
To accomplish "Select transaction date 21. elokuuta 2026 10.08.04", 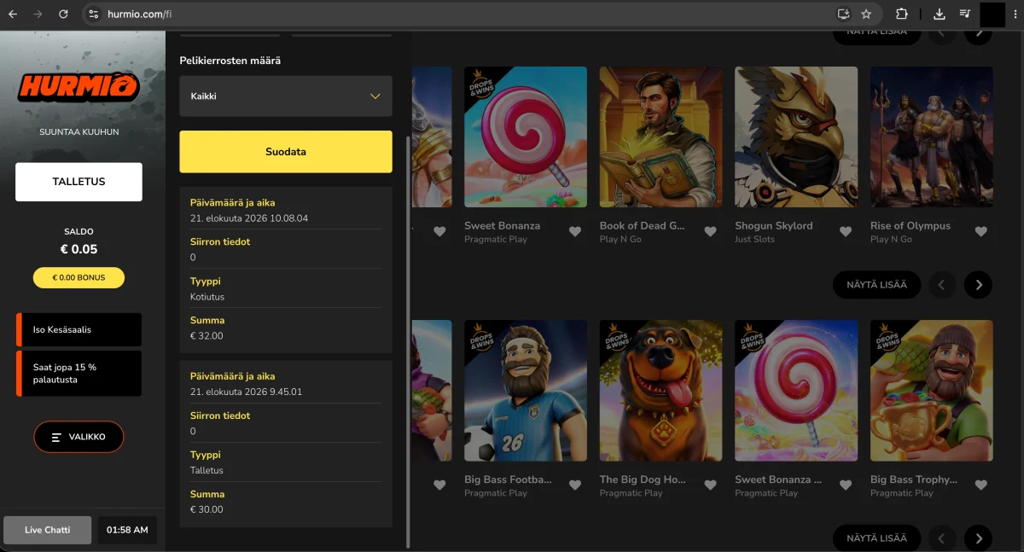I will click(249, 218).
